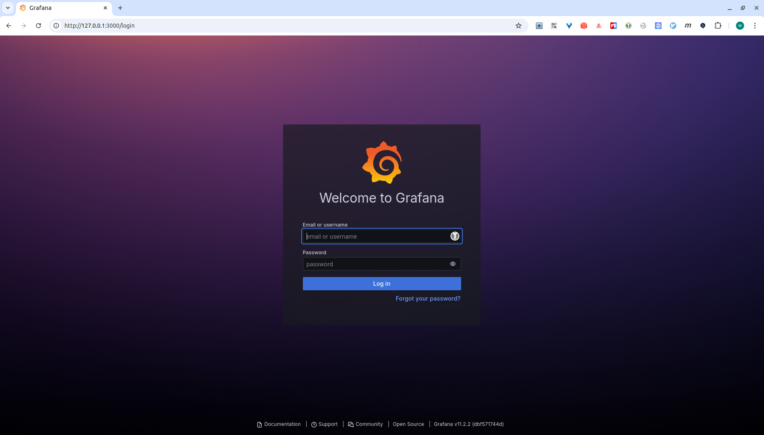Open the Forgot your password link

(428, 299)
